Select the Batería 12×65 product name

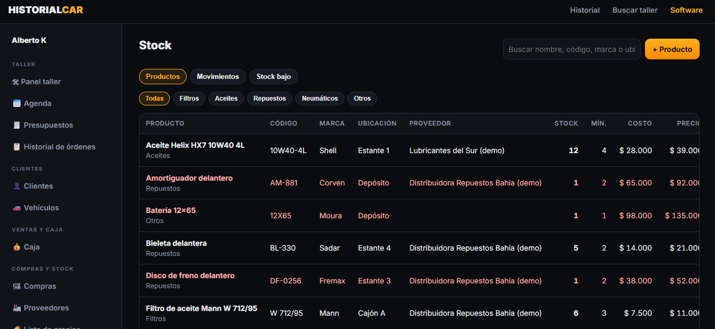[x=171, y=210]
